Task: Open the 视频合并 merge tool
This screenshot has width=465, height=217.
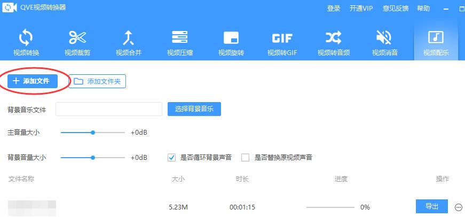Action: pyautogui.click(x=128, y=42)
